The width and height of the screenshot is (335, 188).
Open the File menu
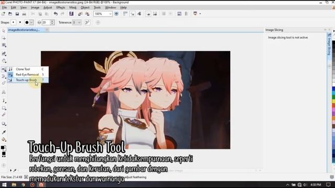coord(4,7)
